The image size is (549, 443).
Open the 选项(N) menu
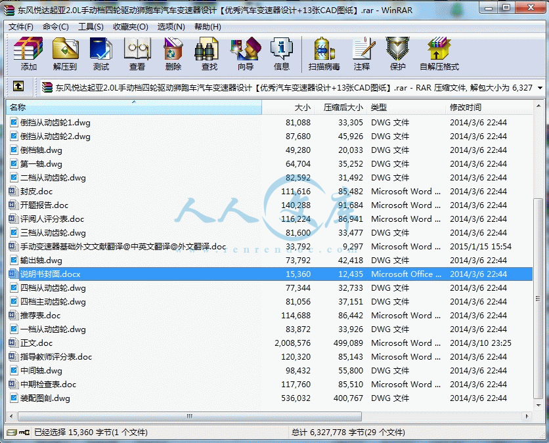pyautogui.click(x=171, y=27)
